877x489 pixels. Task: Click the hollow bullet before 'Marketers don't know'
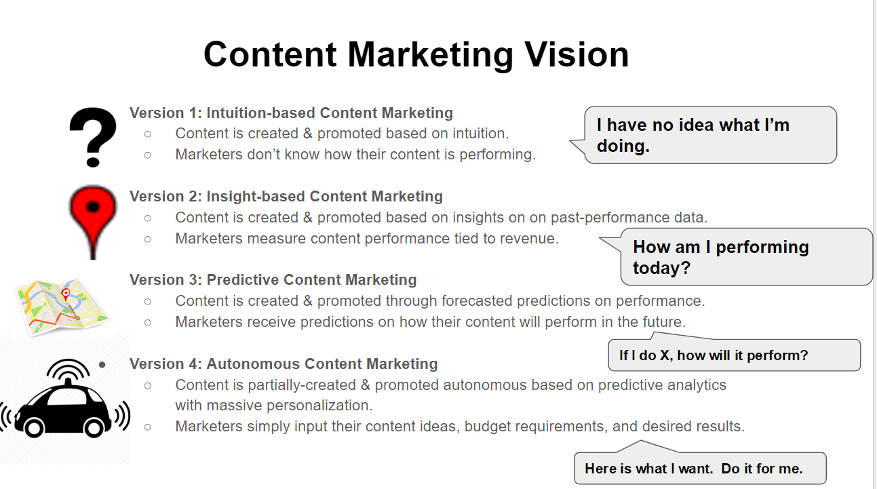click(147, 155)
